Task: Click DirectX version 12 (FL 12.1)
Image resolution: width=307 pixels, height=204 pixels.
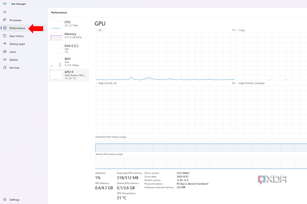Action: coord(183,180)
